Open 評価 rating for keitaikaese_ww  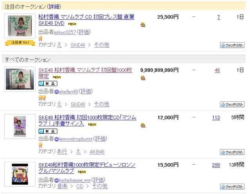click(98, 180)
